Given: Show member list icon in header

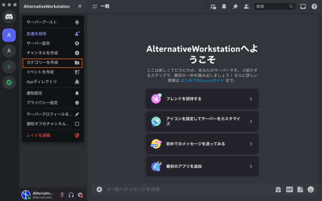Looking at the screenshot, I should pyautogui.click(x=247, y=7).
